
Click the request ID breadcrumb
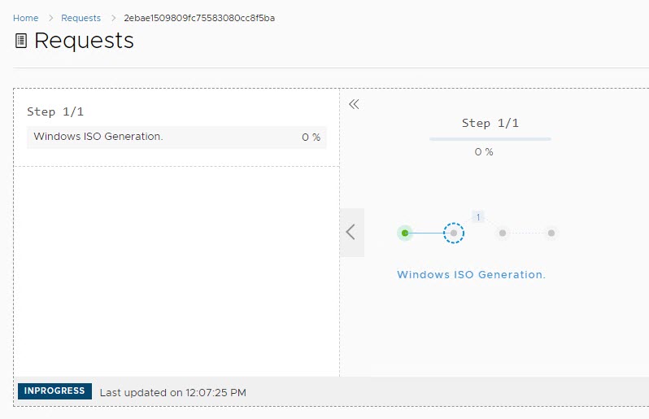click(x=199, y=18)
